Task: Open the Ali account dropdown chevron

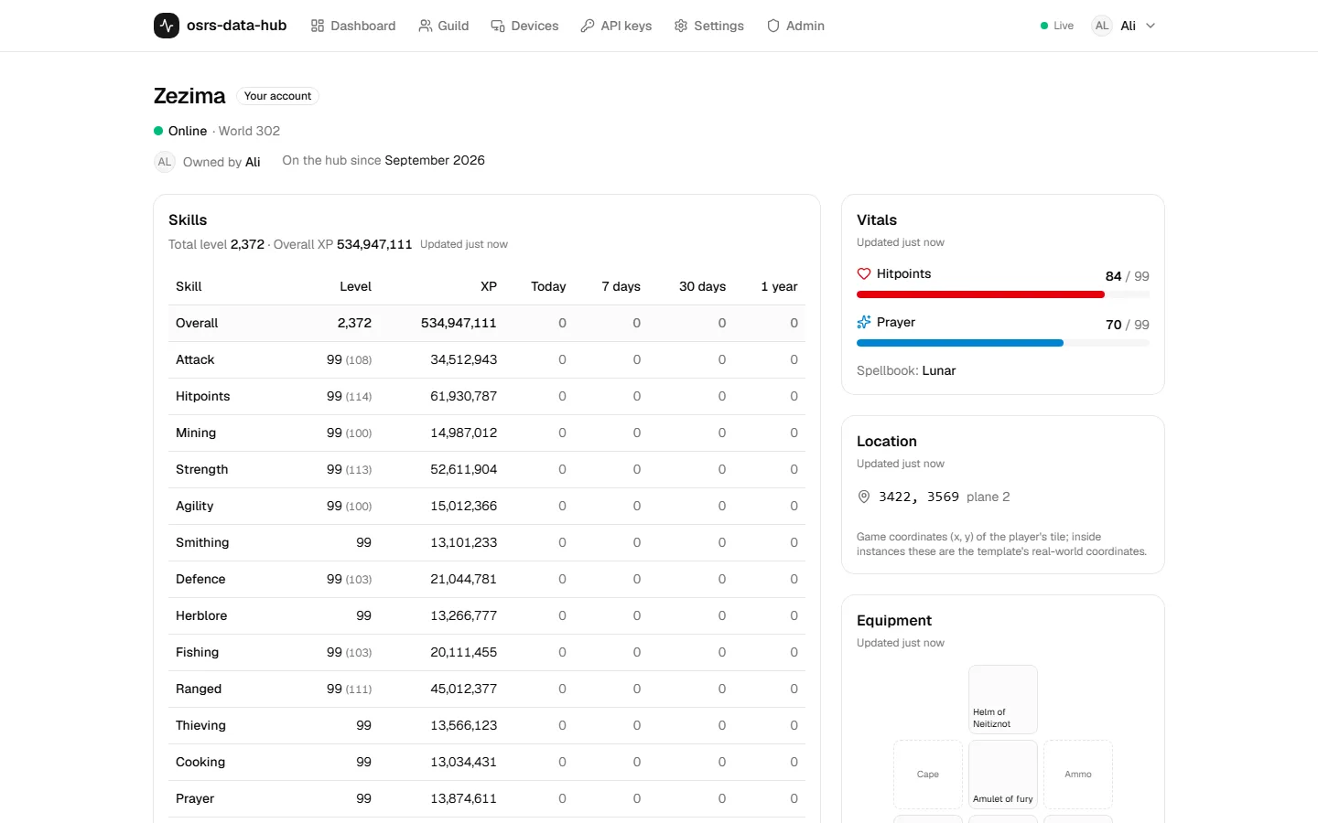Action: tap(1151, 26)
